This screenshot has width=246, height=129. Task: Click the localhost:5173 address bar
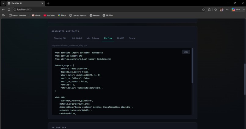[108, 10]
